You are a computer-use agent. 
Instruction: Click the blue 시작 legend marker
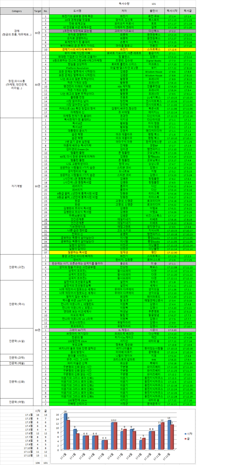click(185, 433)
